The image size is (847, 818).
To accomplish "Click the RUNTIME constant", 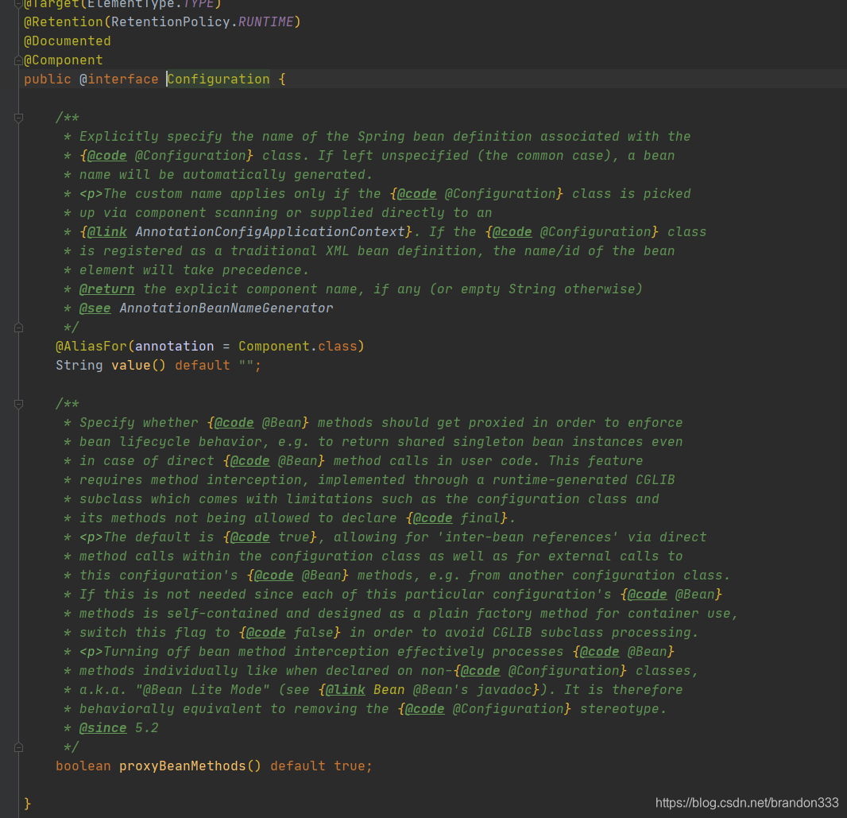I will [265, 22].
